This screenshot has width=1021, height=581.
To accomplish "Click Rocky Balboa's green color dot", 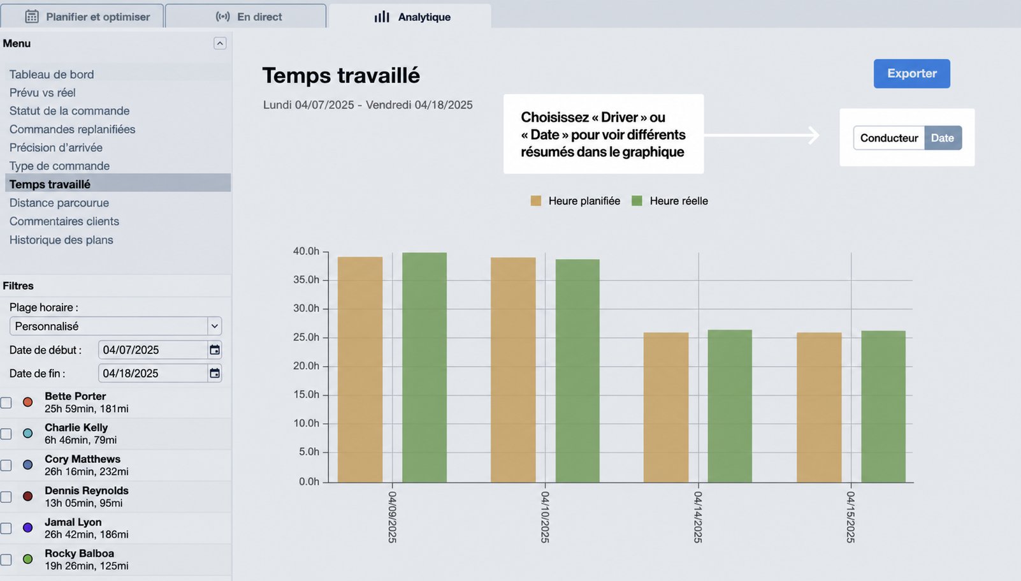I will tap(28, 559).
